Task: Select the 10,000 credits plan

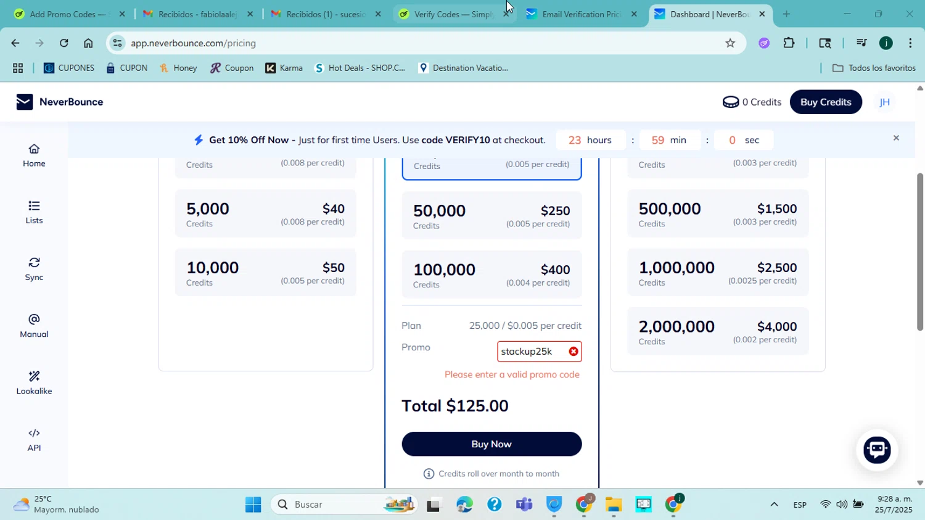Action: pos(265,273)
